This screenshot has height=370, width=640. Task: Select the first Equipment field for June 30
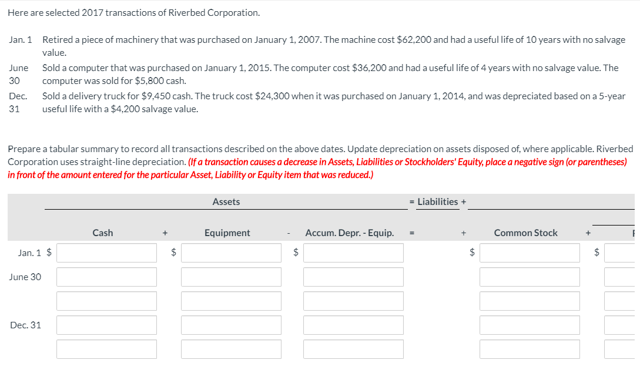click(x=231, y=277)
